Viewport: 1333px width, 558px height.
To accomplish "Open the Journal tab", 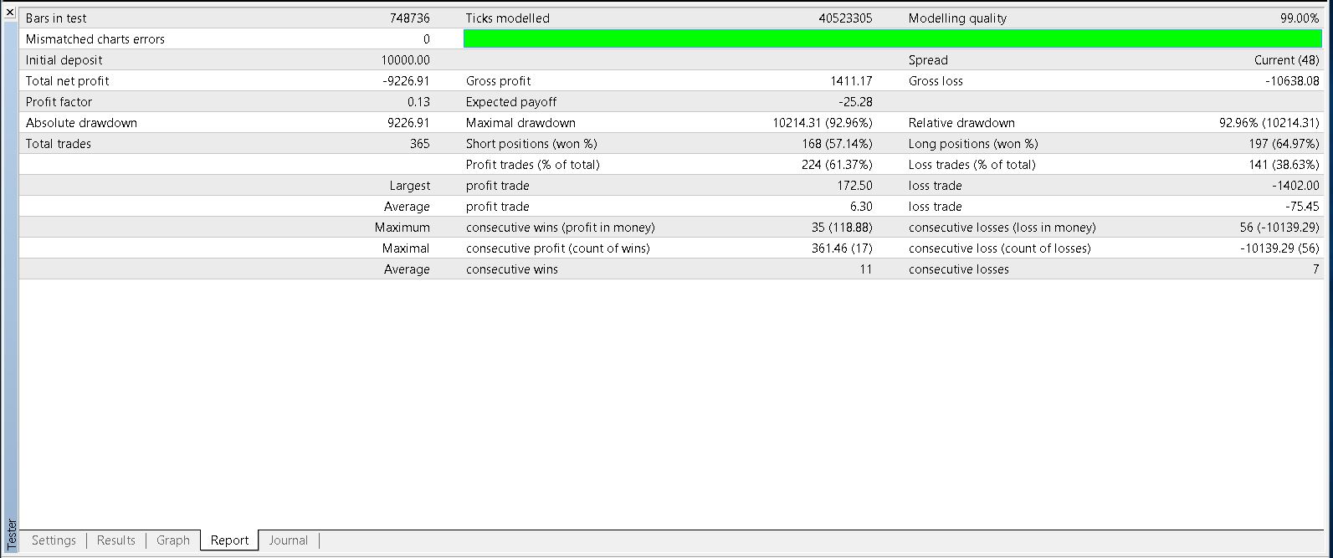I will pyautogui.click(x=289, y=540).
